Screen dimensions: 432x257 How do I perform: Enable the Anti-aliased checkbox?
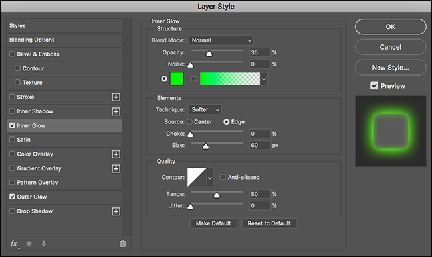223,177
